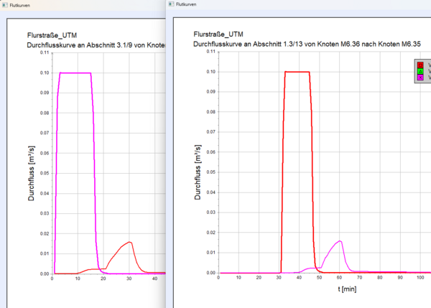Viewport: 431px width, 308px height.
Task: Pick the magenta curve plateau in left chart
Action: point(75,73)
